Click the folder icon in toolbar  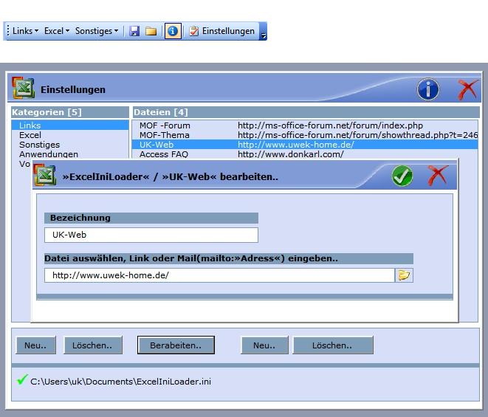(151, 31)
